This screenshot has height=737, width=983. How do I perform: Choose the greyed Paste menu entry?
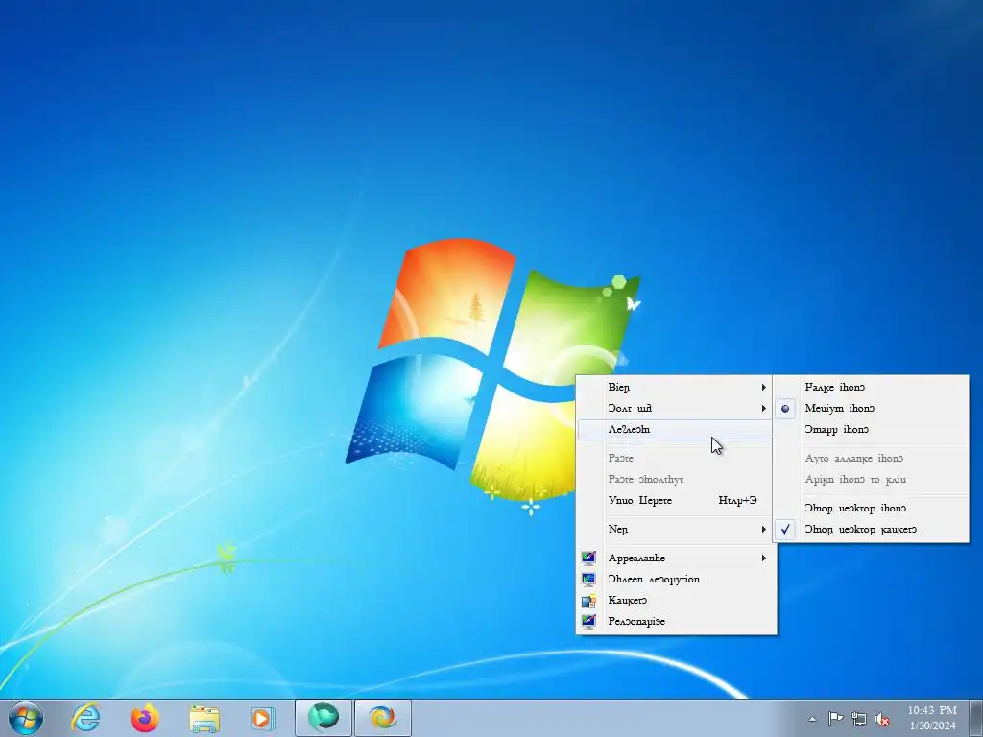click(676, 459)
